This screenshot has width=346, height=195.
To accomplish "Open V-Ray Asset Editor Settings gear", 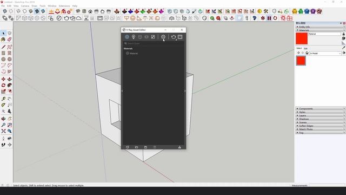I will [163, 37].
